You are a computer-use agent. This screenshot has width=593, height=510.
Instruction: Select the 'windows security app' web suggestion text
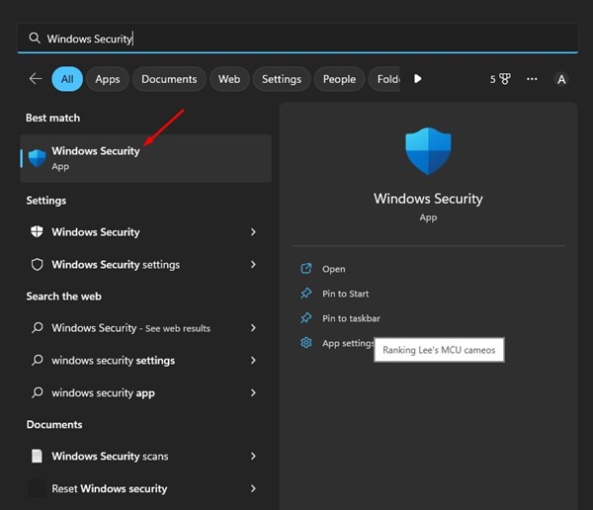pyautogui.click(x=103, y=393)
